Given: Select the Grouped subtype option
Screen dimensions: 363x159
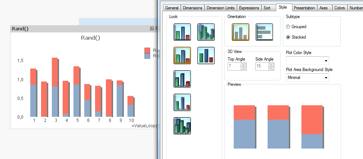Looking at the screenshot, I should pyautogui.click(x=296, y=27).
